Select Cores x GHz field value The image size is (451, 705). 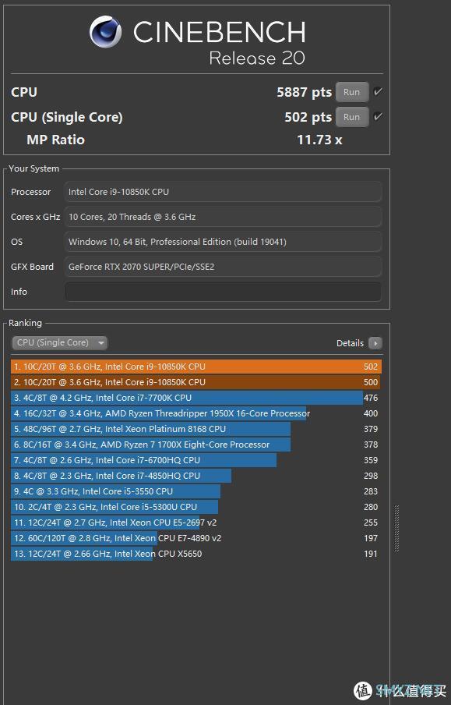click(x=224, y=217)
